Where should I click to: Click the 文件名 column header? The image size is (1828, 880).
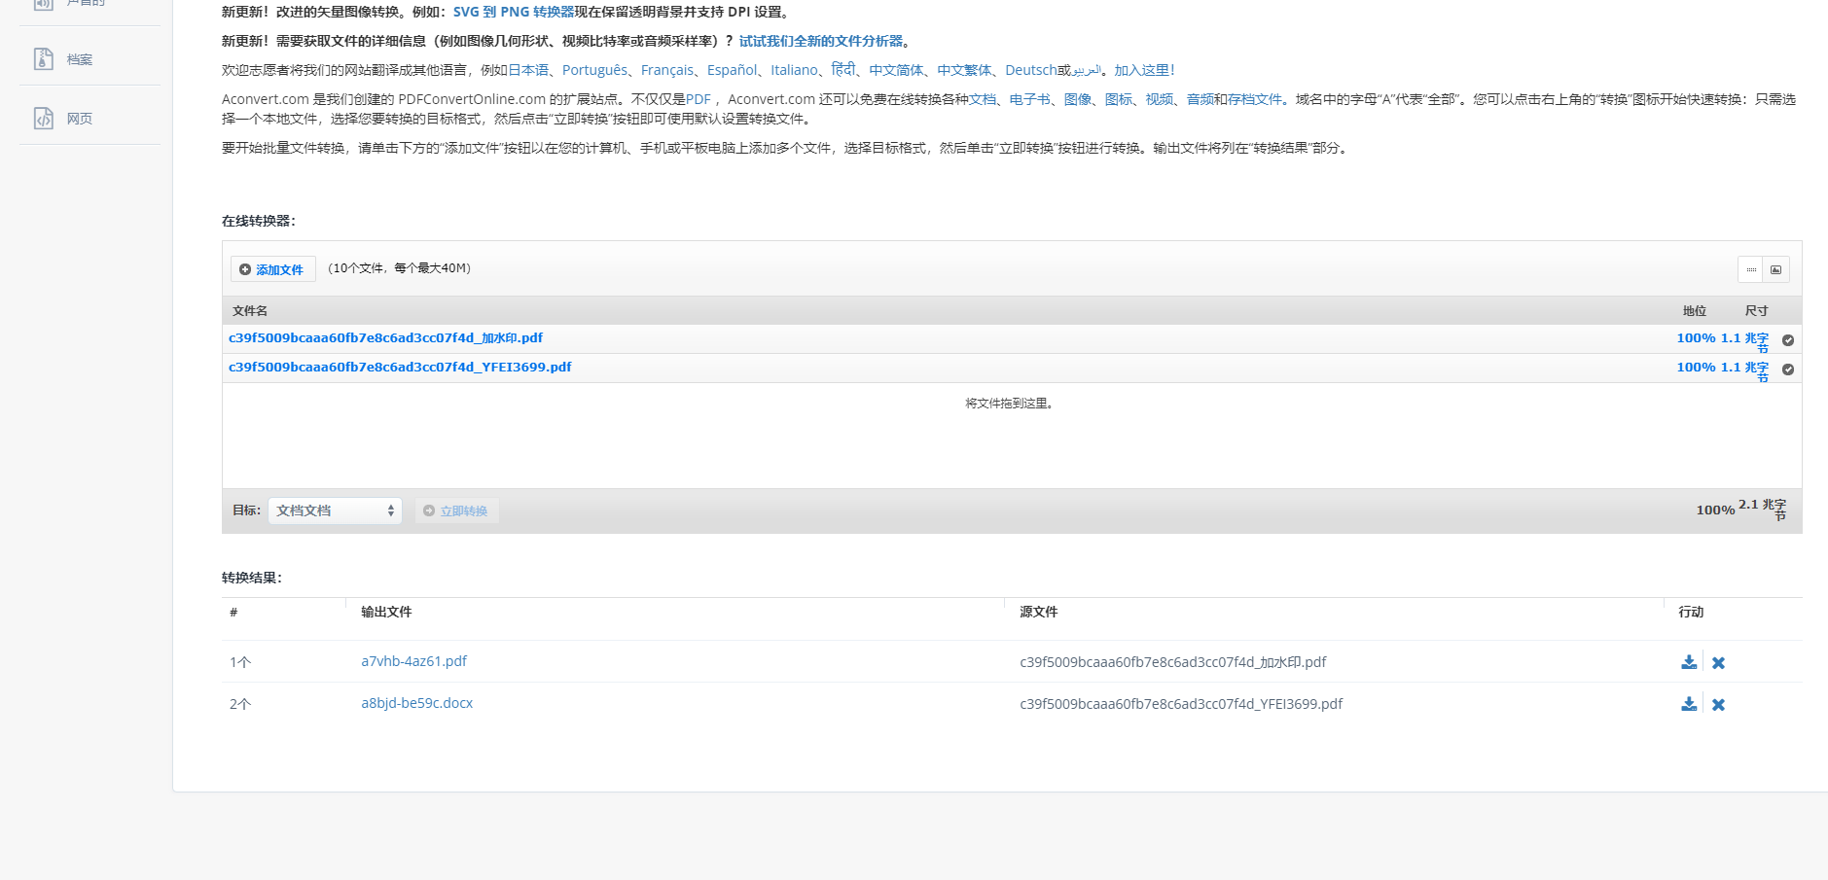pos(250,311)
